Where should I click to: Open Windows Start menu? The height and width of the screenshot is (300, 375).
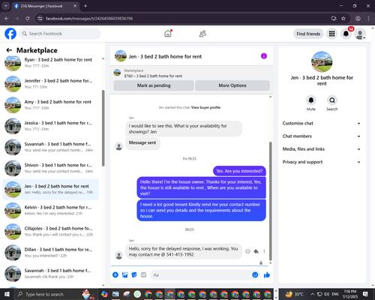tap(7, 294)
